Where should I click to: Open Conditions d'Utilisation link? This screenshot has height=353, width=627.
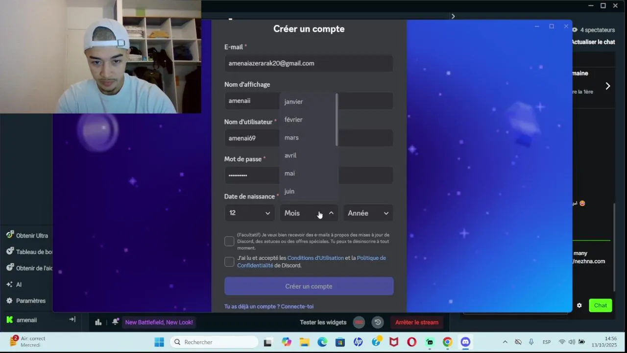(x=315, y=258)
